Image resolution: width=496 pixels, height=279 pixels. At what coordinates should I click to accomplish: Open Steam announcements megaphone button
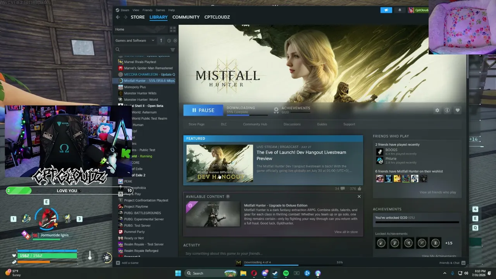(386, 10)
